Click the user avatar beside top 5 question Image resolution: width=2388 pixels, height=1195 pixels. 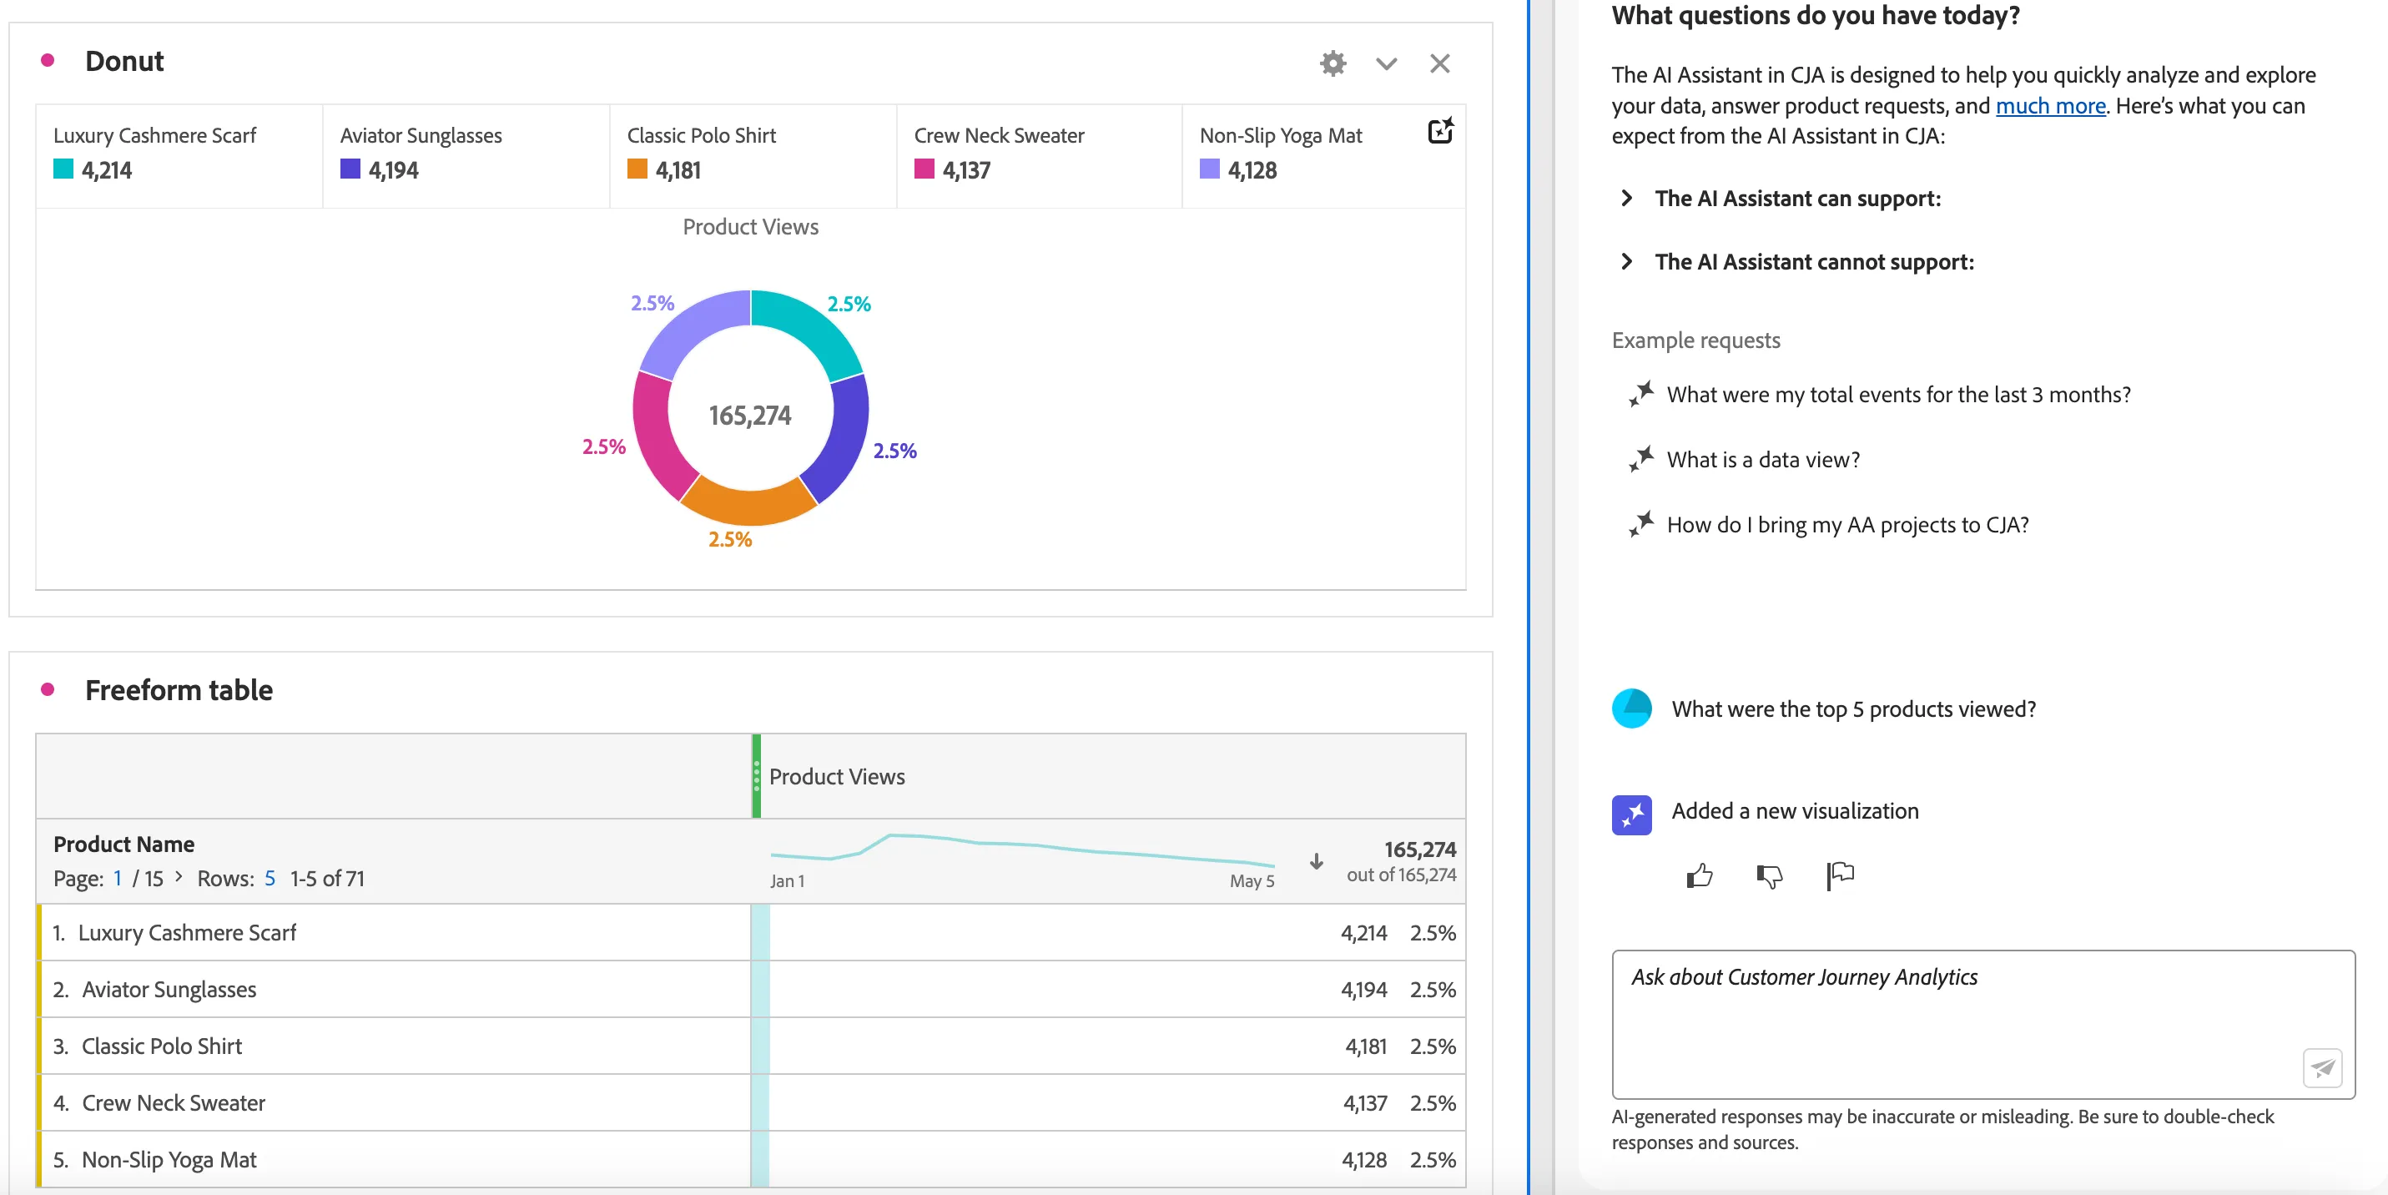(1631, 708)
